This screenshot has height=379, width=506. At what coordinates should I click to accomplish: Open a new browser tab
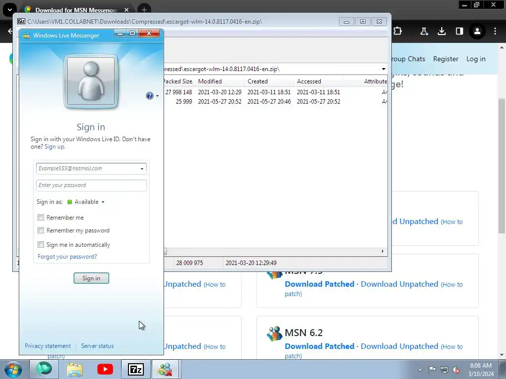pyautogui.click(x=144, y=10)
